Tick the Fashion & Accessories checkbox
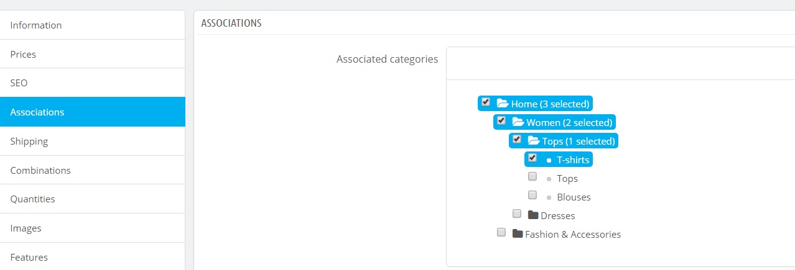This screenshot has height=270, width=795. (501, 232)
